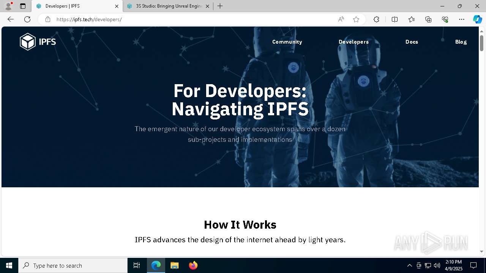Launch Firefox from the taskbar
Image resolution: width=486 pixels, height=273 pixels.
(193, 265)
